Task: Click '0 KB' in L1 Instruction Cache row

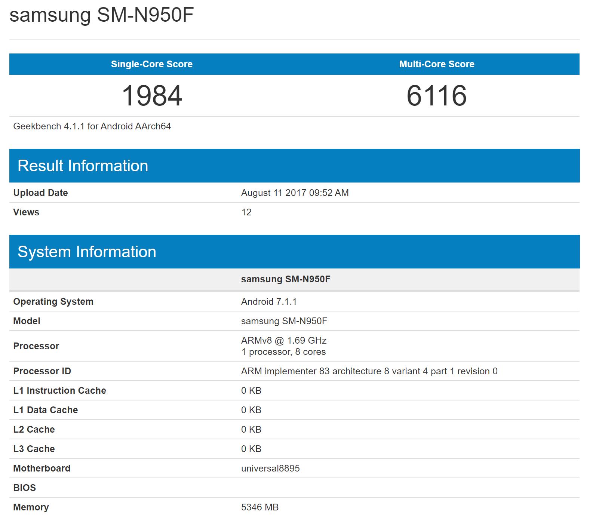Action: coord(251,390)
